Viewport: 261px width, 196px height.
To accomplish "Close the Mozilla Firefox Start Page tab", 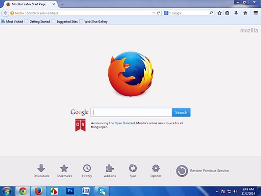I will tap(54, 4).
